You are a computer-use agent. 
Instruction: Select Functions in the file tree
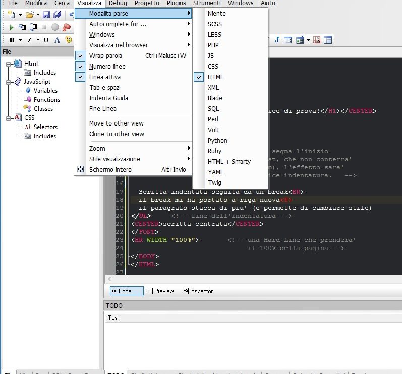tap(46, 100)
